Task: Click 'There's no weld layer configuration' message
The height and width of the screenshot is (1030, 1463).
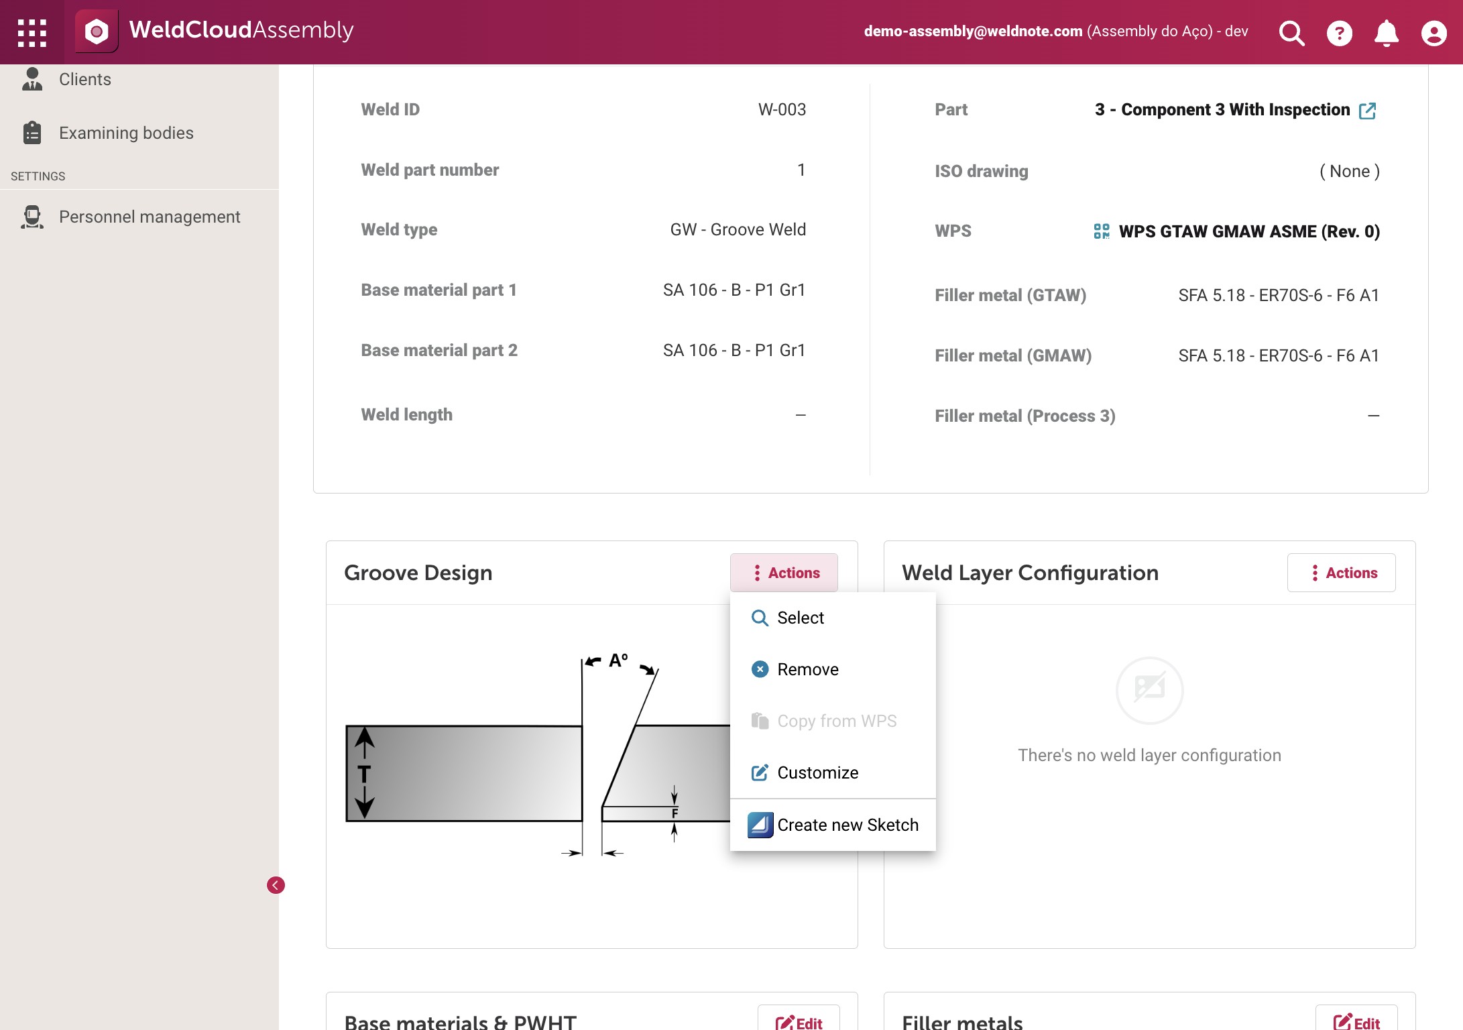Action: pyautogui.click(x=1149, y=755)
